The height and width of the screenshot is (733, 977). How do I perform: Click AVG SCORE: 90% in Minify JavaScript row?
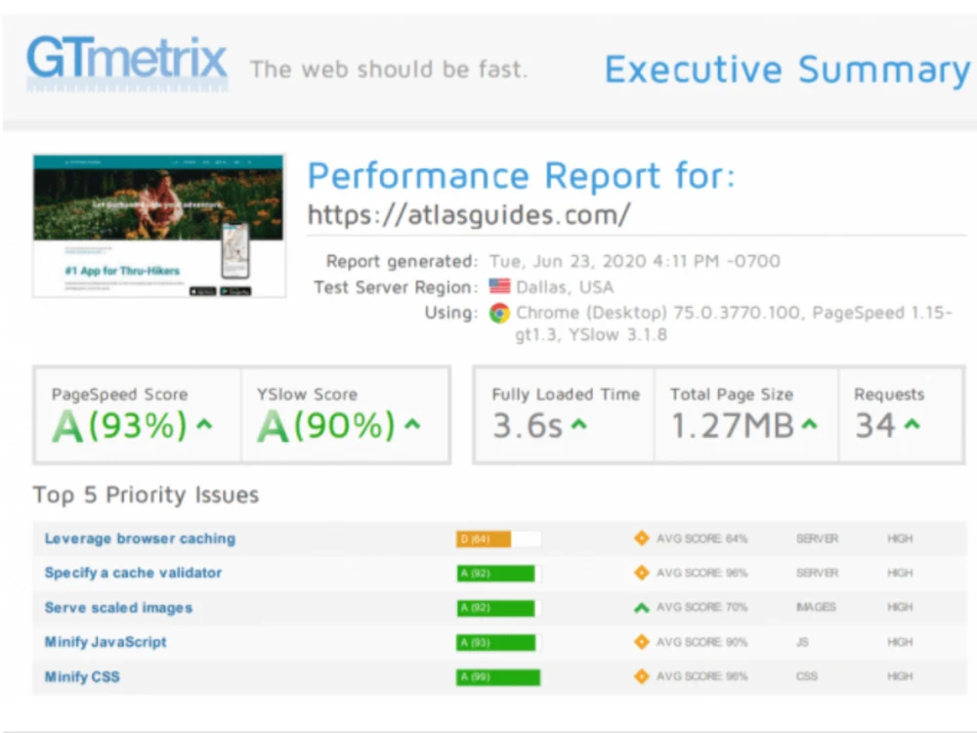pyautogui.click(x=701, y=642)
